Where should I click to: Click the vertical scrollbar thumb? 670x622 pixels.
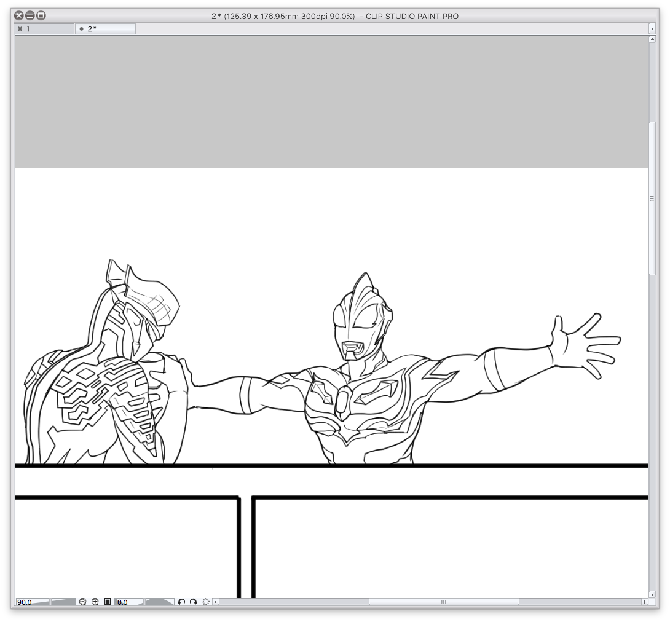652,199
